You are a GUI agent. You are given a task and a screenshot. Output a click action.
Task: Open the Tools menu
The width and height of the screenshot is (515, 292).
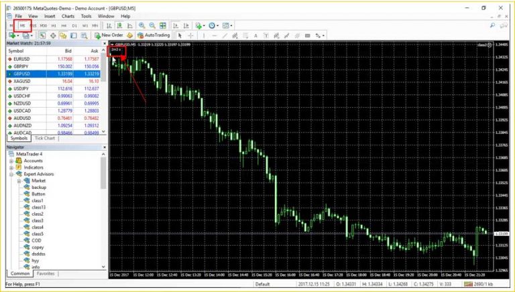[x=86, y=16]
